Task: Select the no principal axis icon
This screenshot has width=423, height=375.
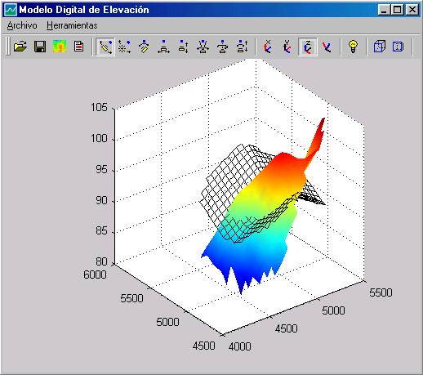Action: point(327,47)
